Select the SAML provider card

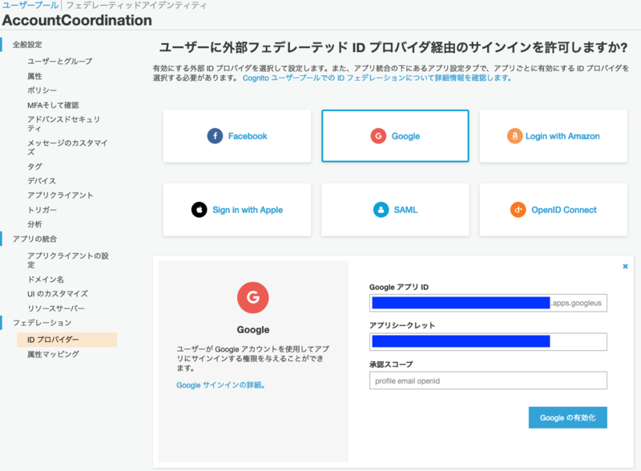pos(395,210)
